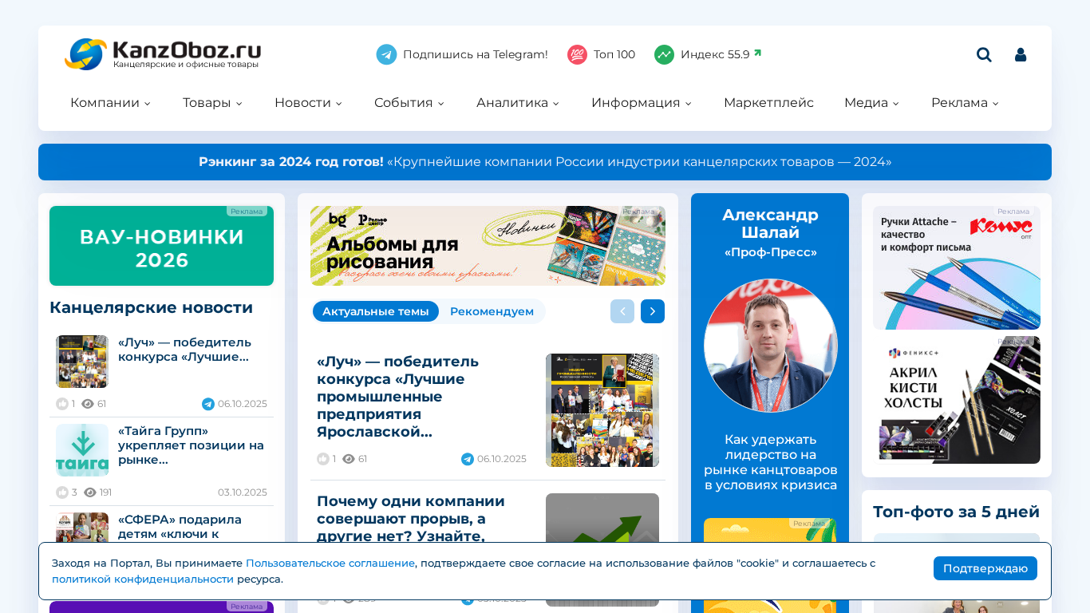Open the Канцелярские новости section heading
The height and width of the screenshot is (613, 1090).
click(152, 307)
